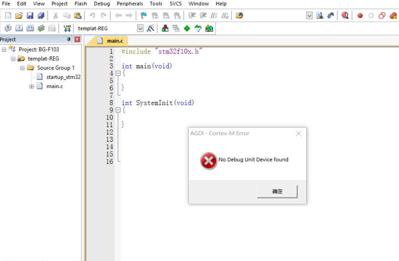This screenshot has width=399, height=261.
Task: Download code to flash memory
Action: click(x=67, y=28)
